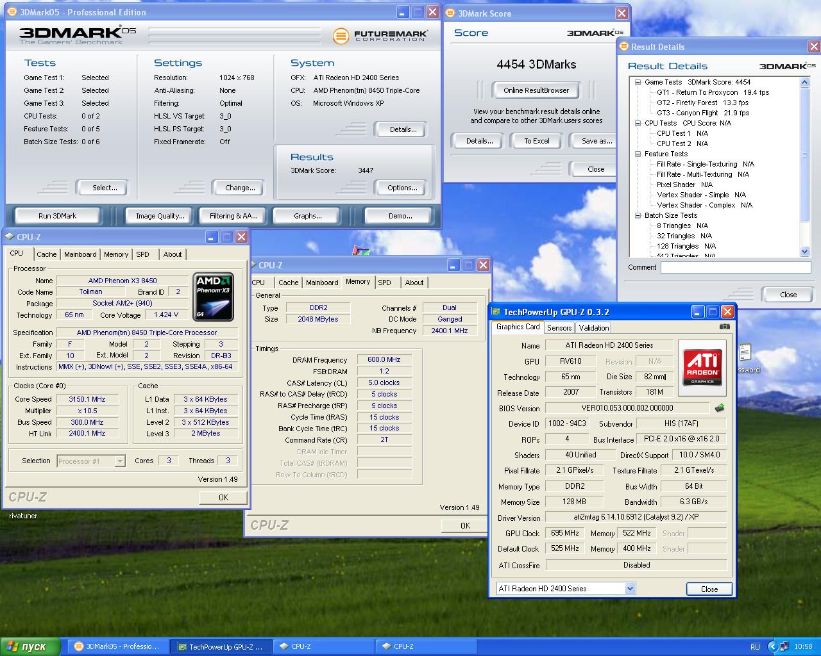Collapse the Game Tests tree node

coord(638,82)
